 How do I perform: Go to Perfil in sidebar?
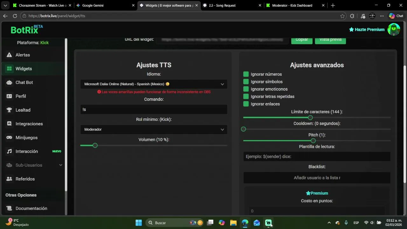21,96
